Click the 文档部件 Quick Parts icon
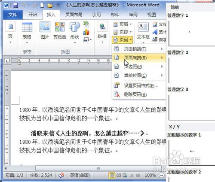The image size is (215, 182). pos(155,24)
